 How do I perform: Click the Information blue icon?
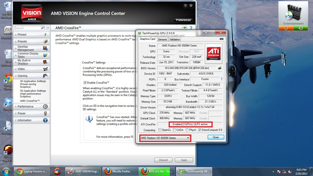pyautogui.click(x=45, y=120)
